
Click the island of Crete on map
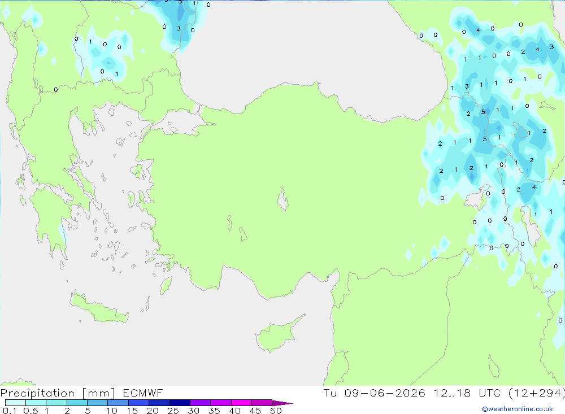(x=99, y=307)
